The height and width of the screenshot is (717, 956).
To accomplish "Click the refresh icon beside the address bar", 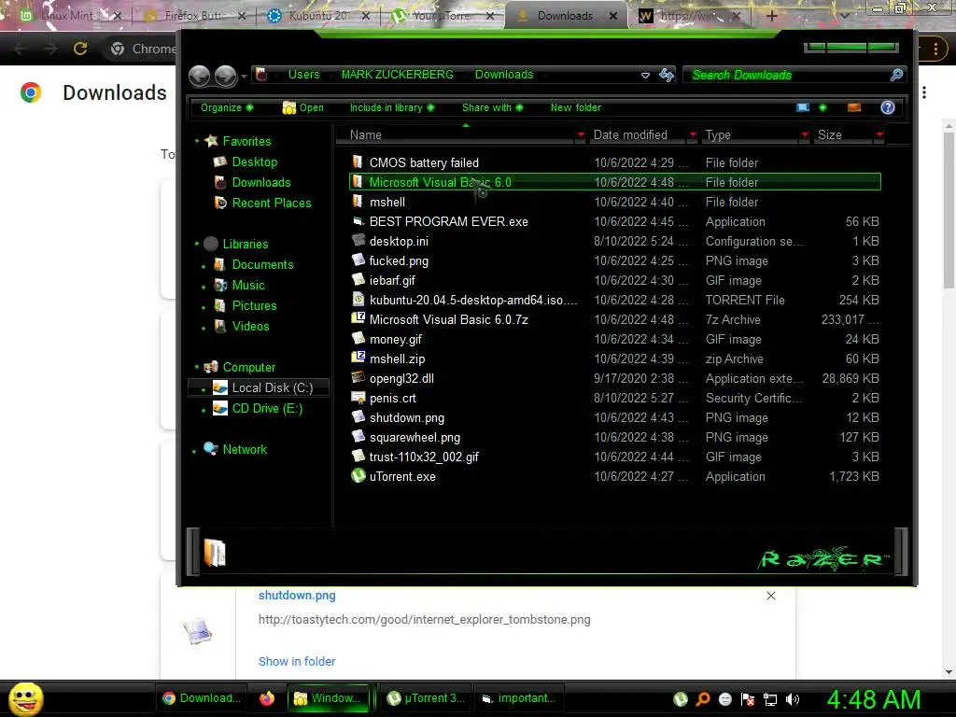I will 667,75.
